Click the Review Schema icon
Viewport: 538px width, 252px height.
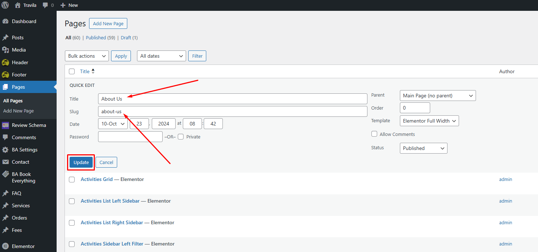[x=5, y=125]
